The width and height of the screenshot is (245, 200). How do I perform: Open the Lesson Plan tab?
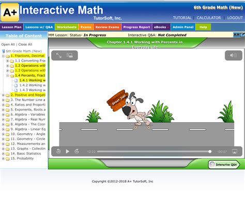(x=11, y=27)
